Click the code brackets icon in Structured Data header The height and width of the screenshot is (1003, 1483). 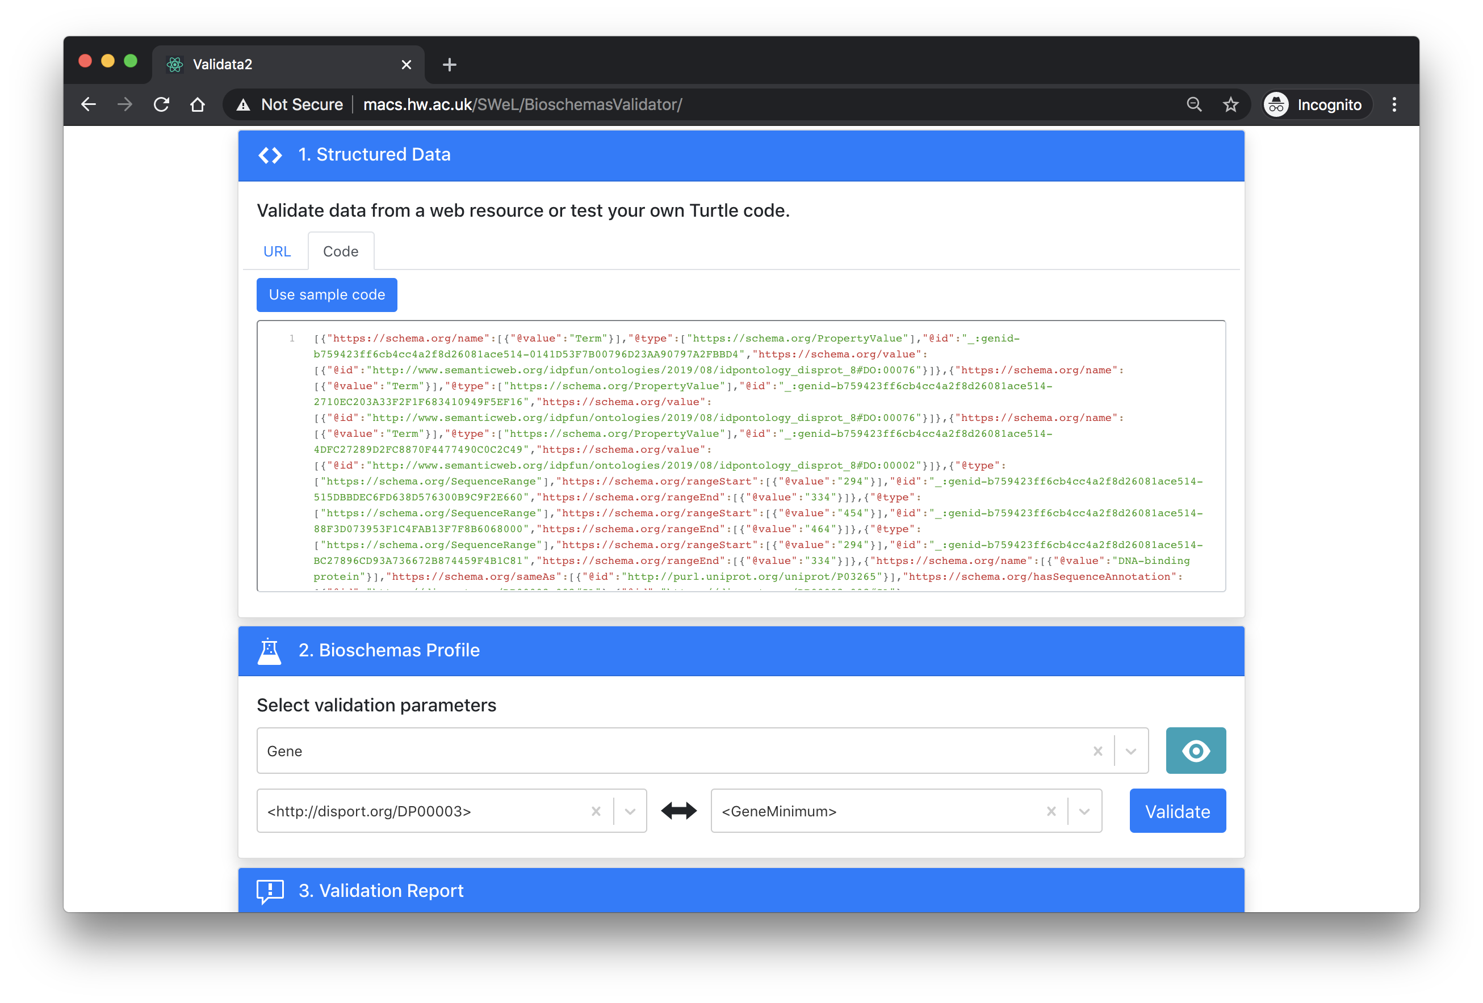[x=270, y=155]
